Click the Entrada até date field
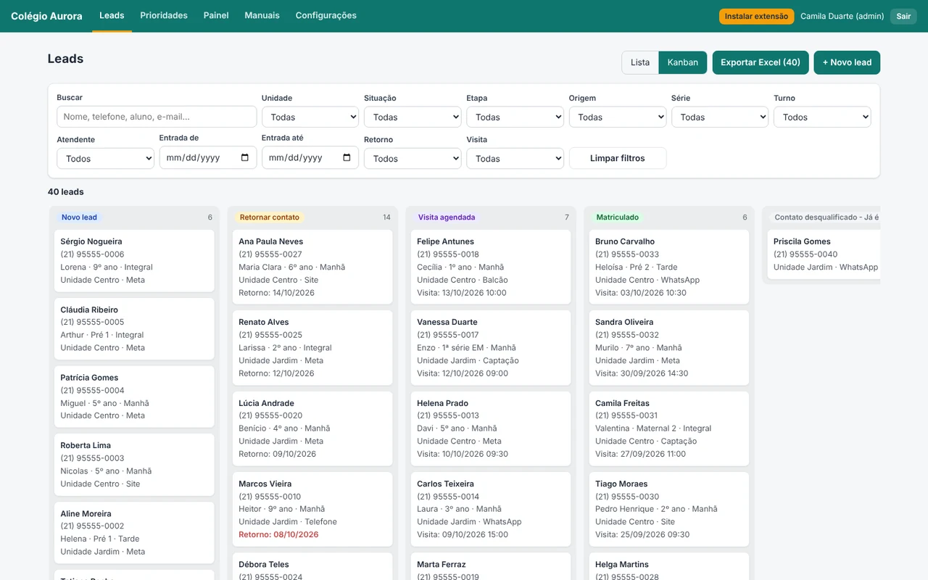928x580 pixels. tap(310, 157)
